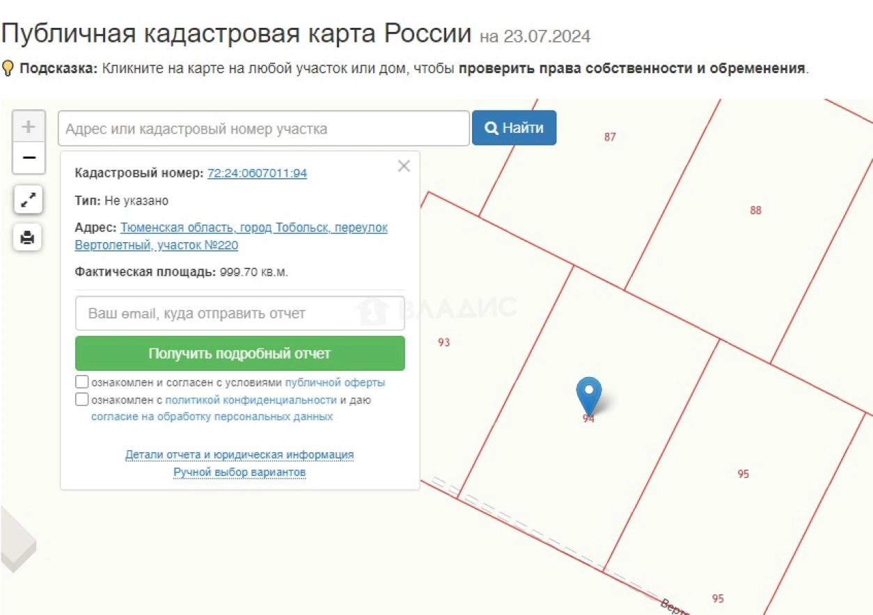This screenshot has height=615, width=873.
Task: Open согласие на обработку персональных данных link
Action: pyautogui.click(x=212, y=417)
